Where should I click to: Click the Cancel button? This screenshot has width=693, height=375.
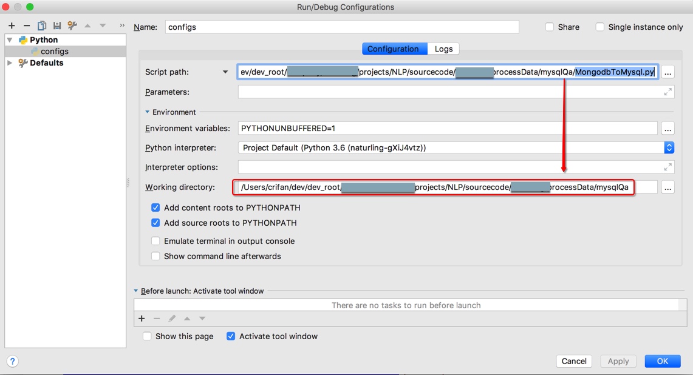click(574, 361)
